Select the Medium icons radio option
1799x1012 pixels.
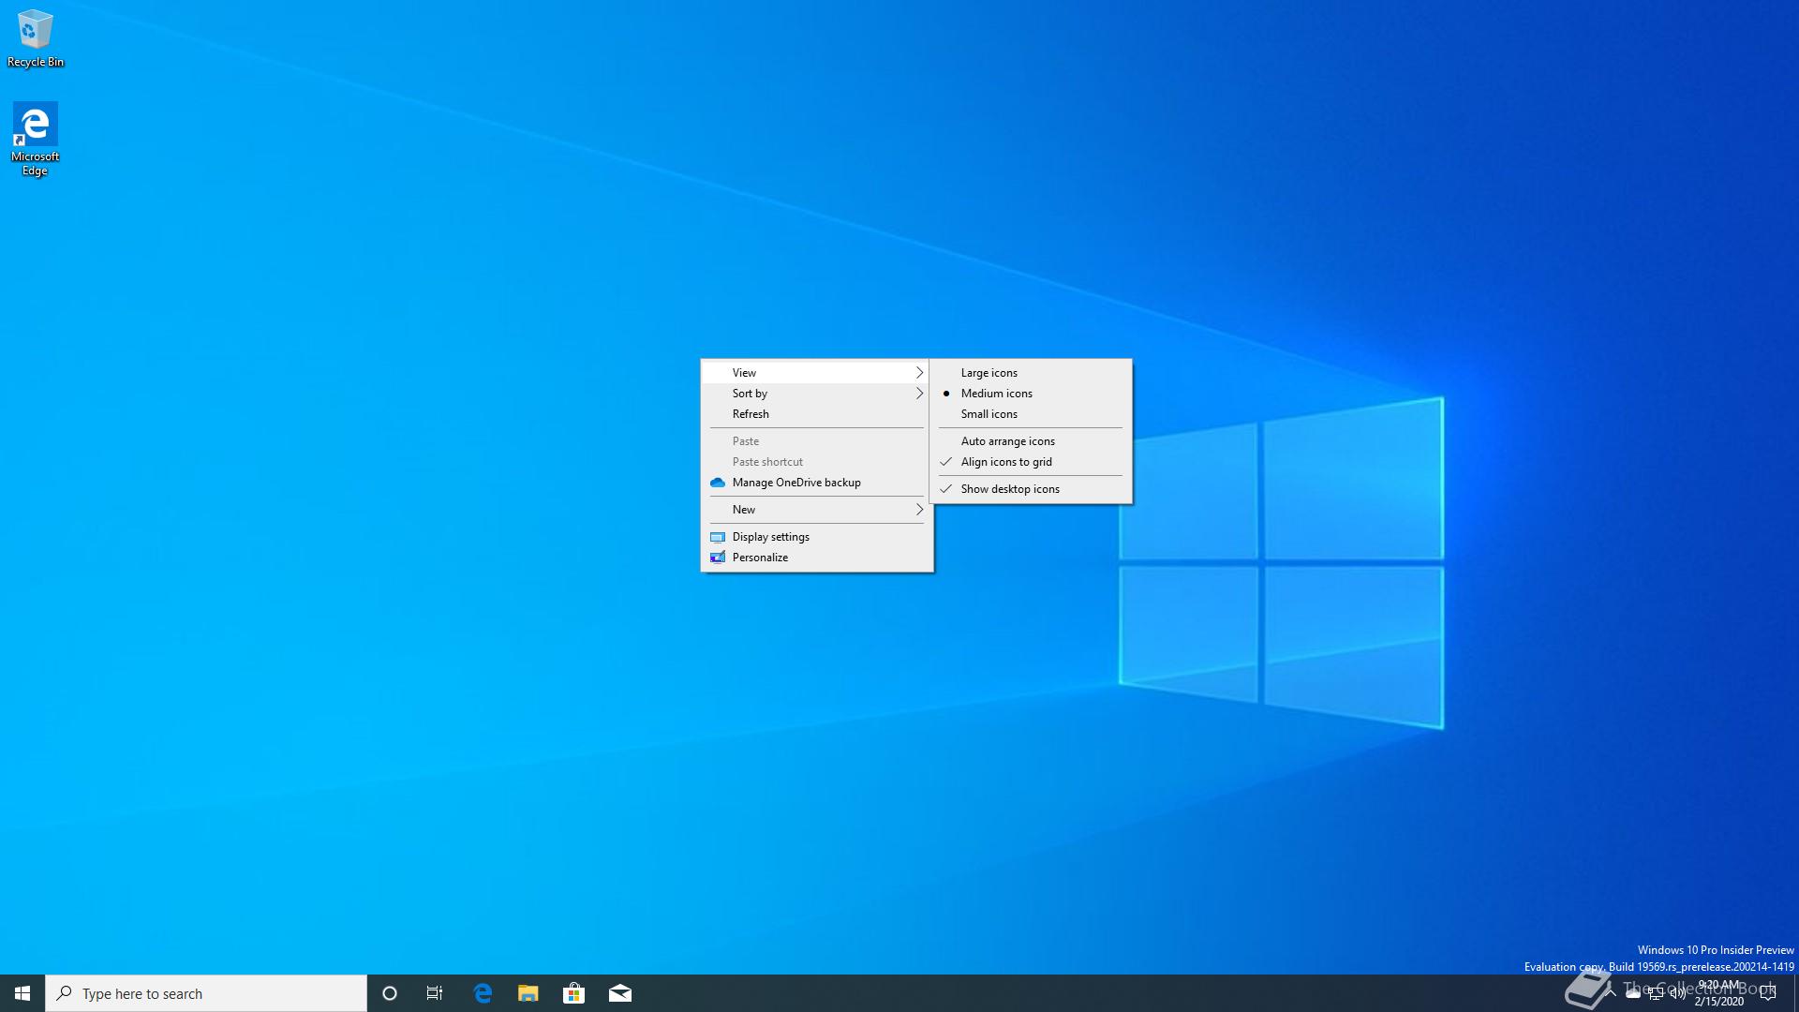click(996, 394)
